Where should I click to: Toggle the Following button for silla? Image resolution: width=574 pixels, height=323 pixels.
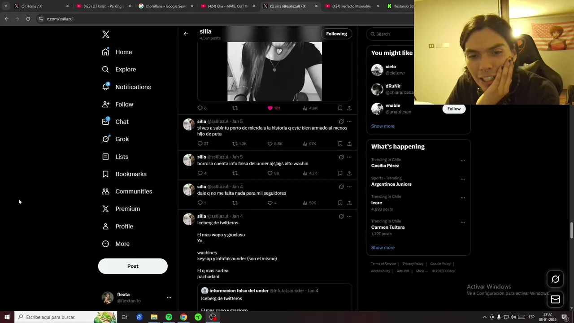pyautogui.click(x=336, y=34)
